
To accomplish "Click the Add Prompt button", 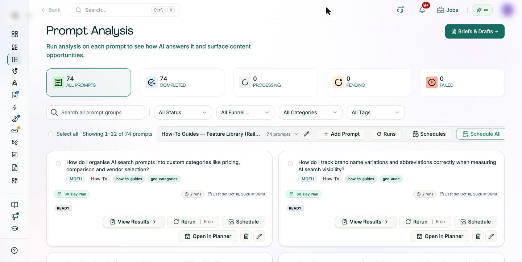I will tap(341, 134).
